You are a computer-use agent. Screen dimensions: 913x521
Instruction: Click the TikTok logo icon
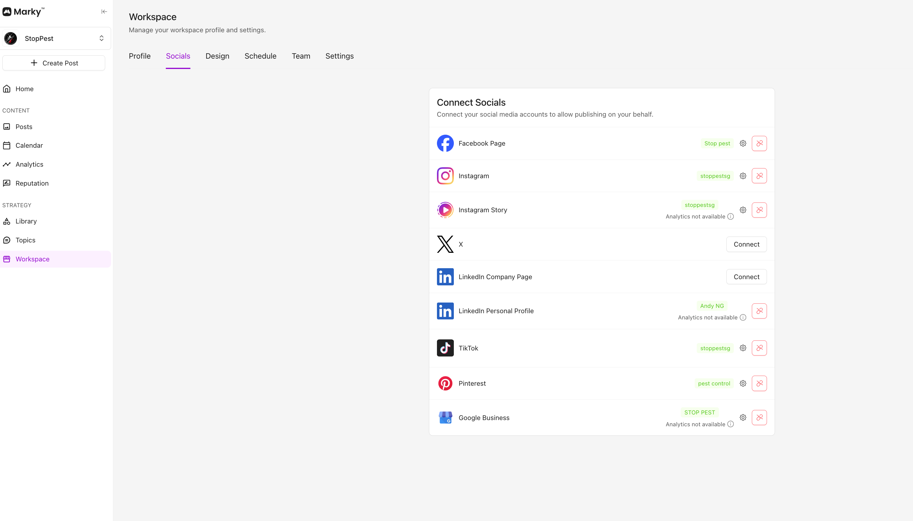[445, 348]
